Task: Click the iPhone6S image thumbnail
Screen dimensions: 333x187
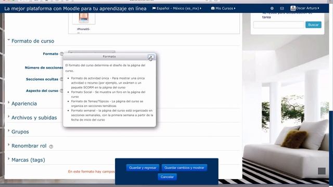Action: (x=84, y=18)
